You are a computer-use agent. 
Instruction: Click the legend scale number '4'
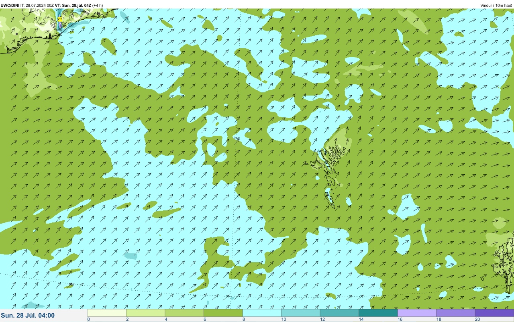point(166,320)
